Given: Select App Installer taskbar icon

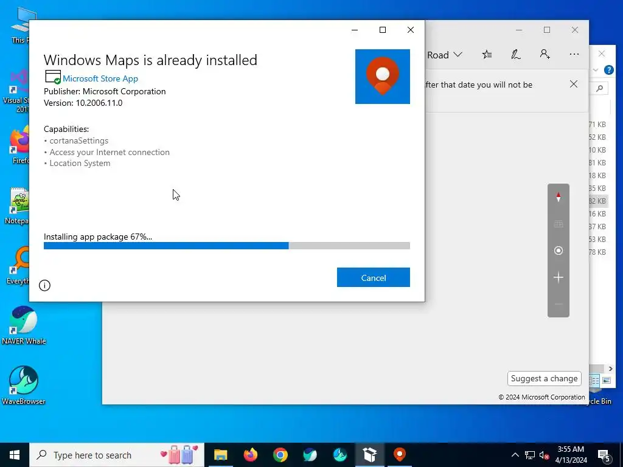Looking at the screenshot, I should [369, 455].
